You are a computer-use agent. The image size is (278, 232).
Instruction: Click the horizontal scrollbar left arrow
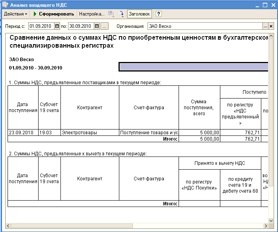(8, 226)
